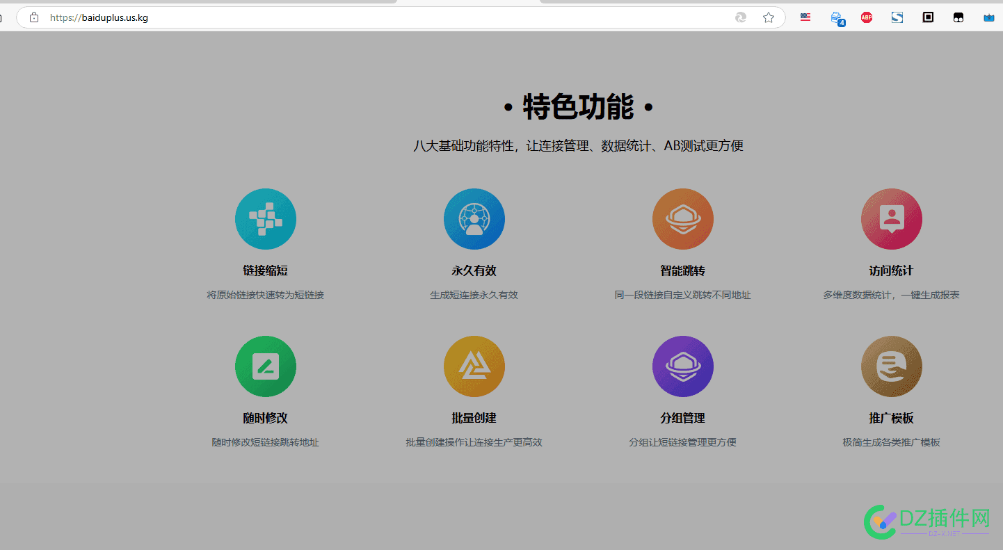Click the 永久有效 heading
Viewport: 1003px width, 550px height.
[x=474, y=270]
